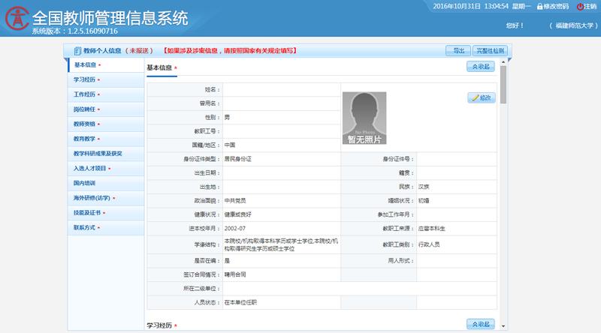Image resolution: width=601 pixels, height=333 pixels.
Task: Open 联系方式 in the sidebar
Action: [106, 228]
